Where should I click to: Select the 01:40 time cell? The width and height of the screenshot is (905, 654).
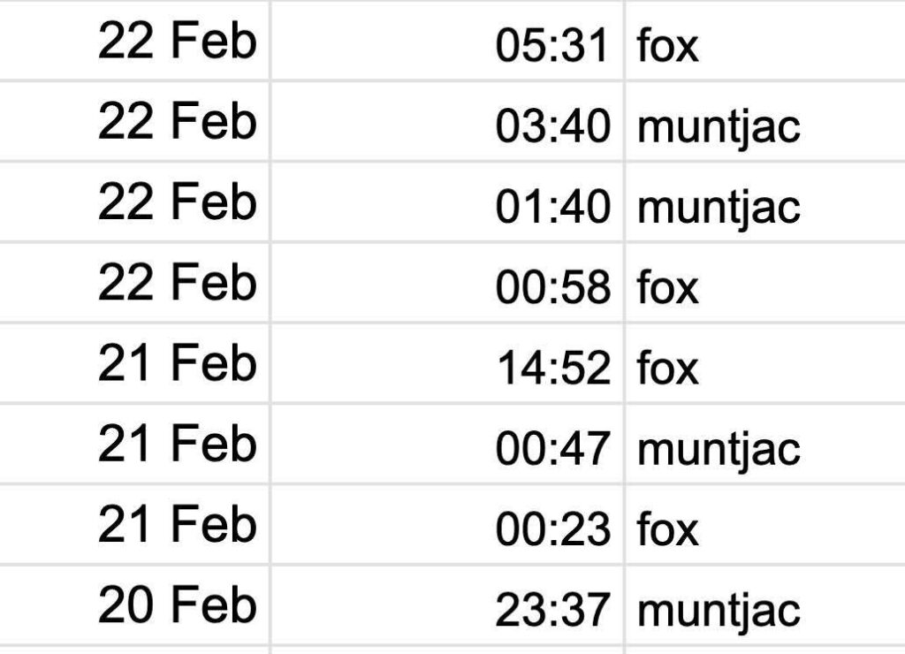(551, 207)
